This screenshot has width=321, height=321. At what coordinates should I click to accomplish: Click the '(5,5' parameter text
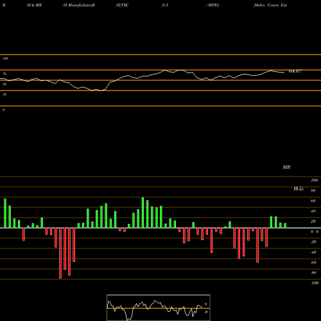point(165,5)
